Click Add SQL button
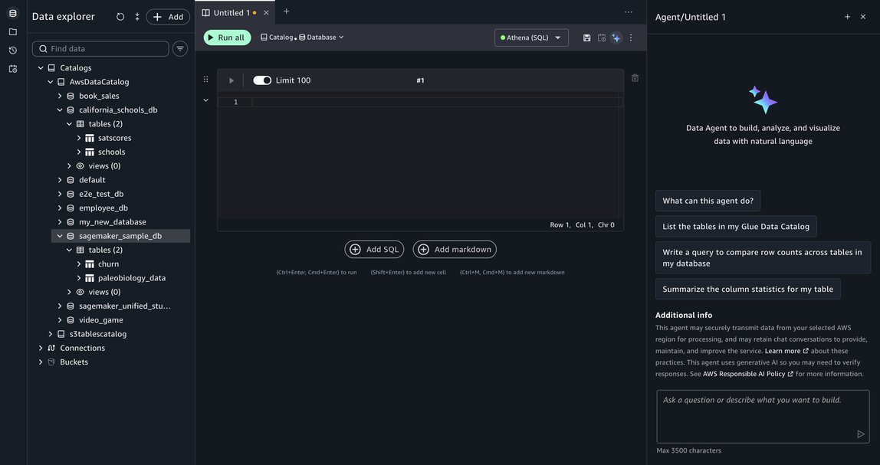880x465 pixels. click(374, 250)
